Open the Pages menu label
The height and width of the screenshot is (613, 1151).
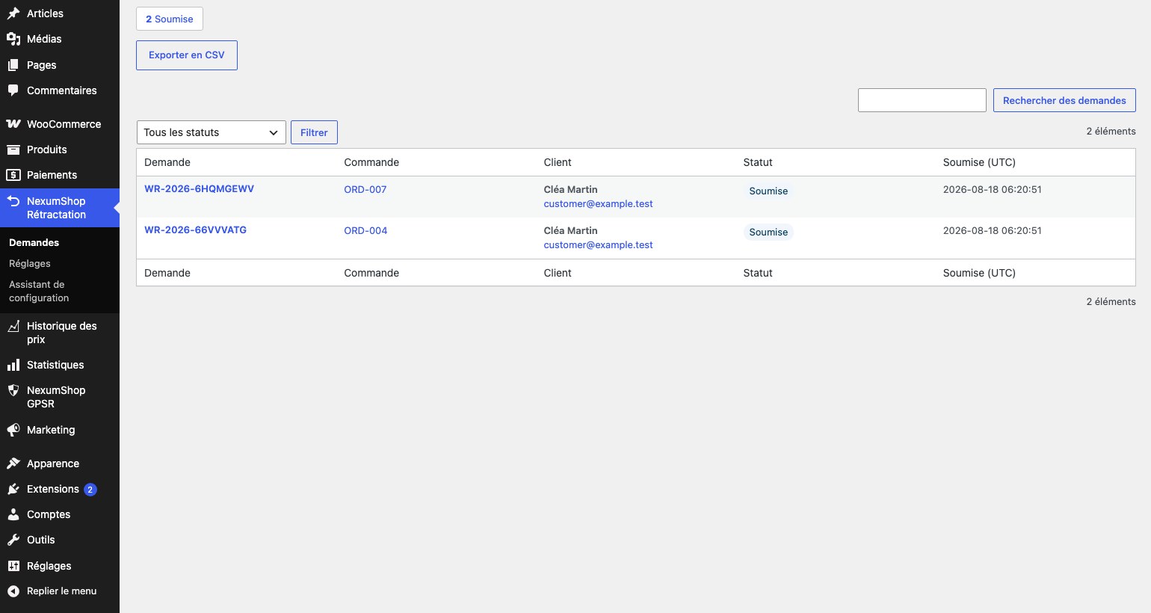click(42, 65)
